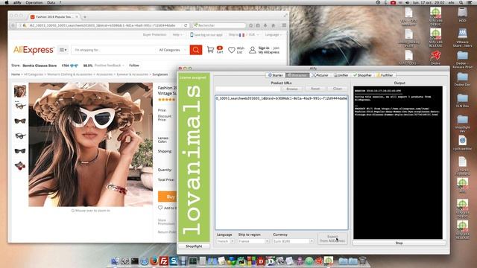Click the Stop button under Output
The width and height of the screenshot is (477, 268).
coord(399,243)
